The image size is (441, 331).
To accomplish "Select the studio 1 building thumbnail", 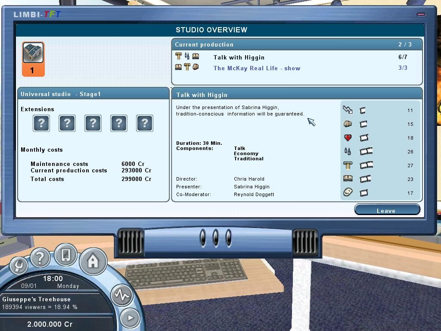I will [33, 59].
